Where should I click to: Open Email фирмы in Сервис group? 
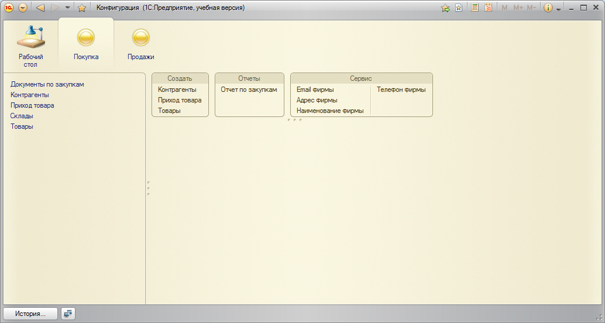pyautogui.click(x=315, y=90)
